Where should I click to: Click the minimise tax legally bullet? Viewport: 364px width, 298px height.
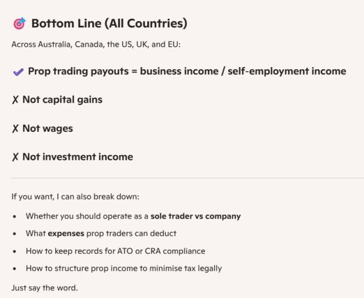click(x=123, y=268)
